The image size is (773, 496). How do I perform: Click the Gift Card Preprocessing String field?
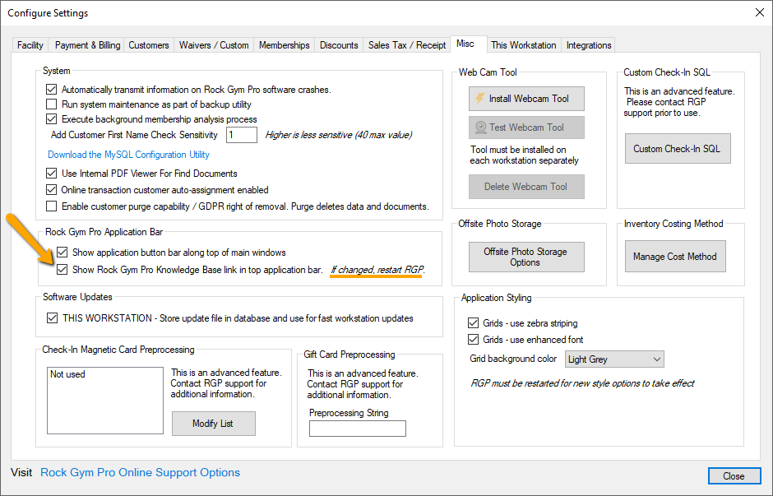pyautogui.click(x=358, y=429)
